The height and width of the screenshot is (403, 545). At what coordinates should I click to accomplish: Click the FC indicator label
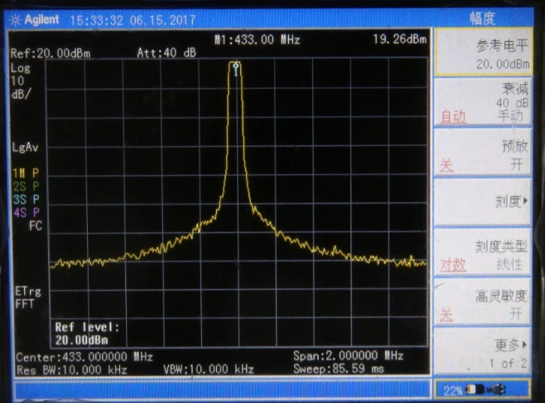(x=35, y=226)
